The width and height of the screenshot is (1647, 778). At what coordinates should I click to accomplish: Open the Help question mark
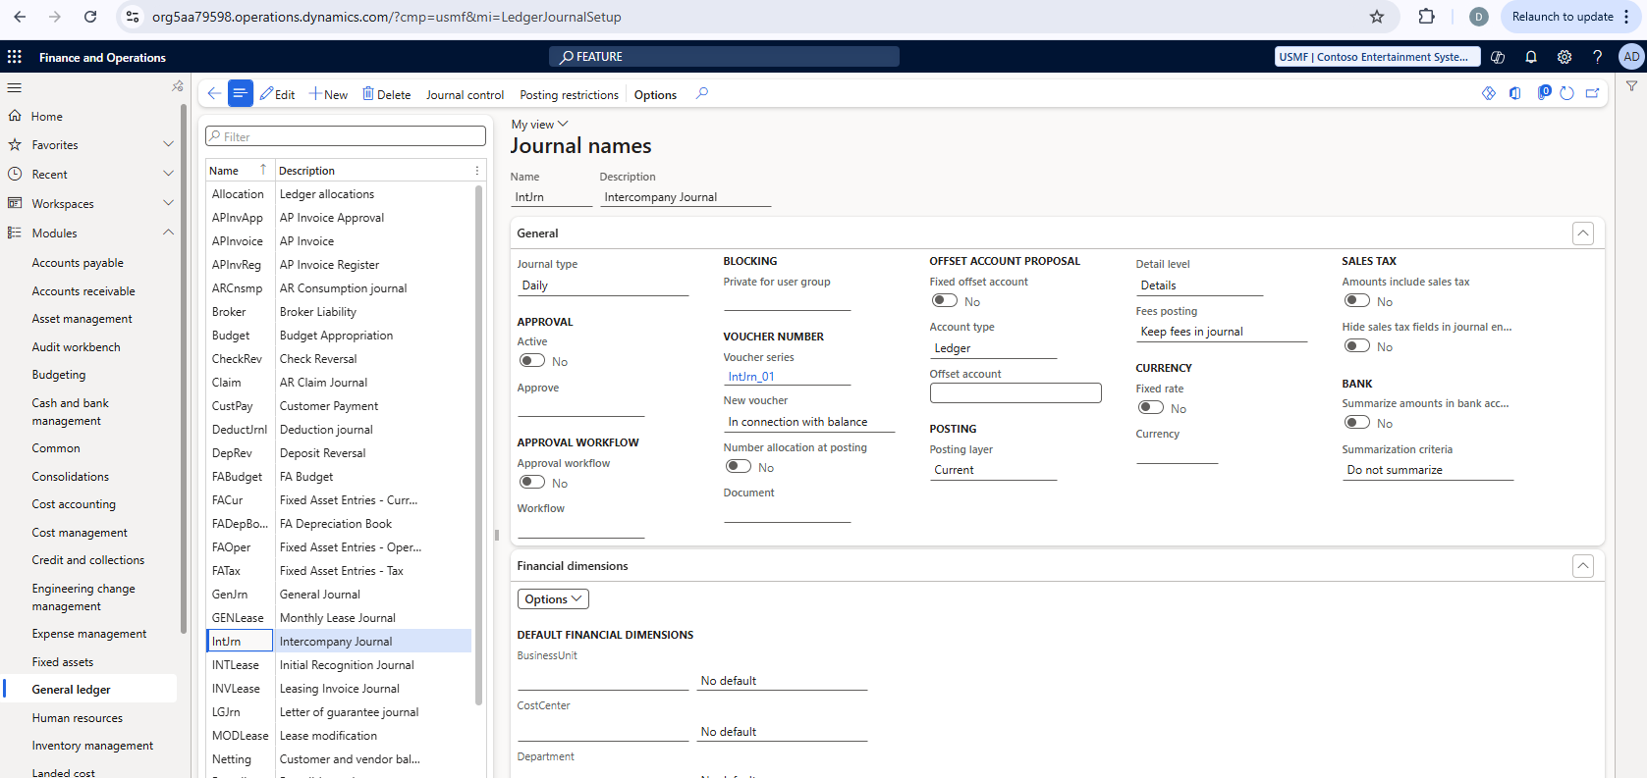click(x=1598, y=57)
